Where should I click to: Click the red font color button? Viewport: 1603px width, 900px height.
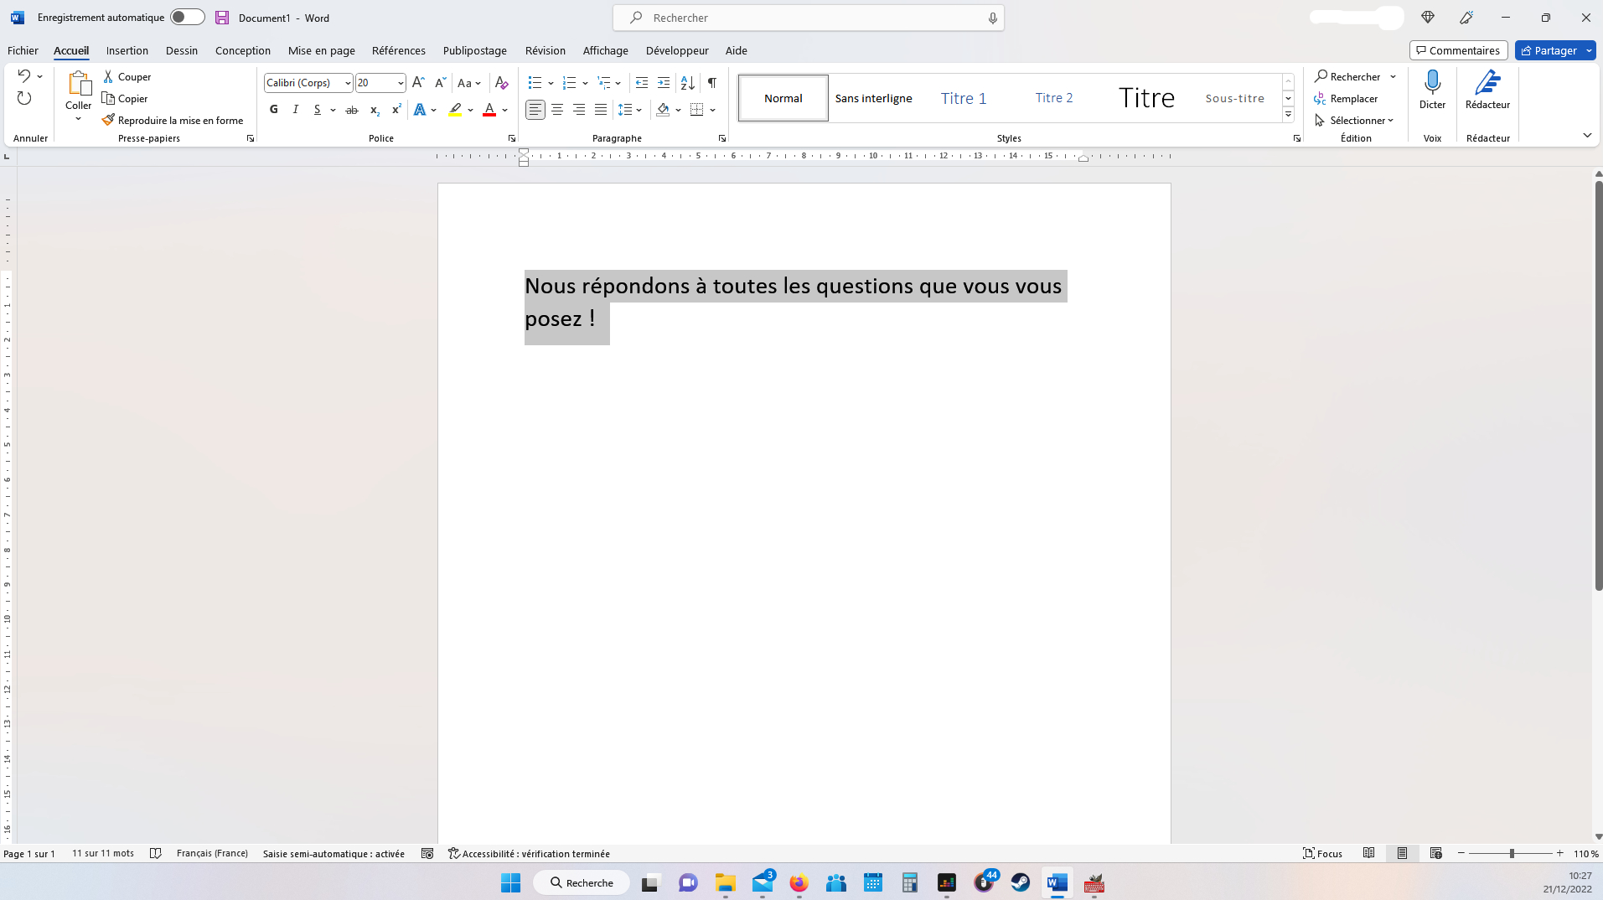point(489,110)
